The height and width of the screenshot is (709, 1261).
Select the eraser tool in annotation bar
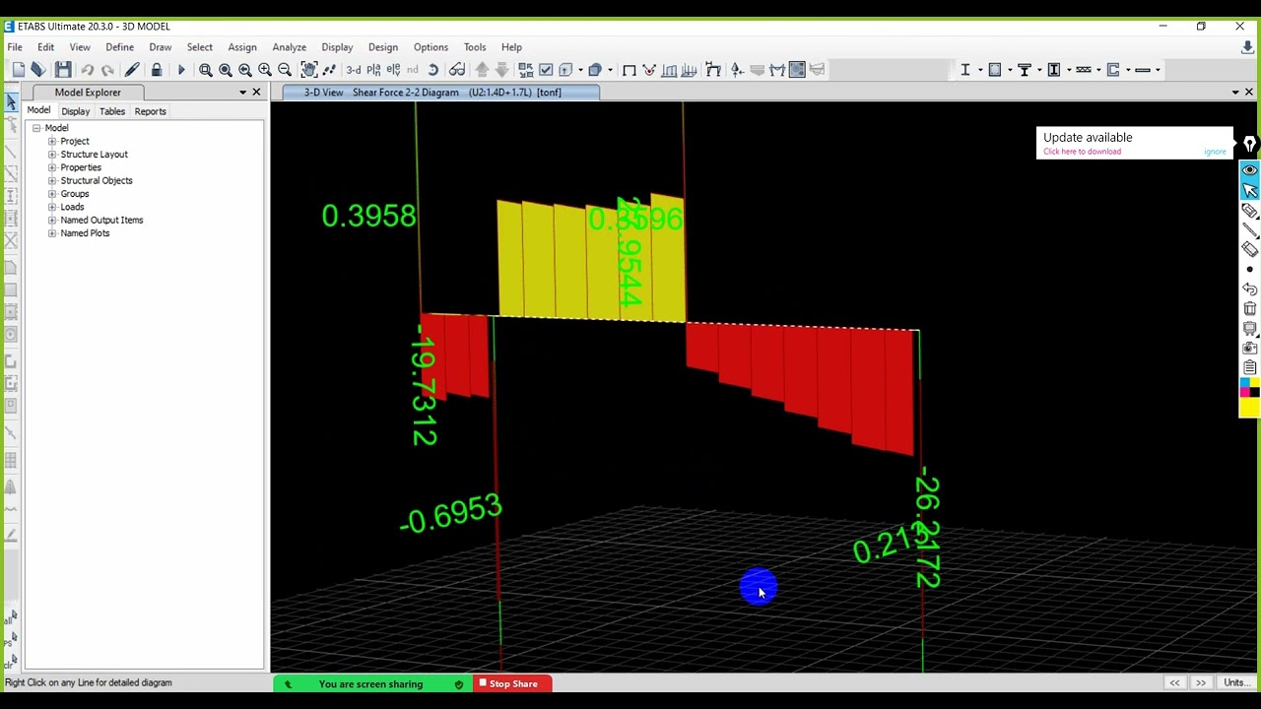pyautogui.click(x=1250, y=249)
